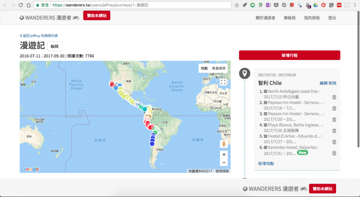
Task: Open 聯絡我 in the navigation bar
Action: click(289, 18)
